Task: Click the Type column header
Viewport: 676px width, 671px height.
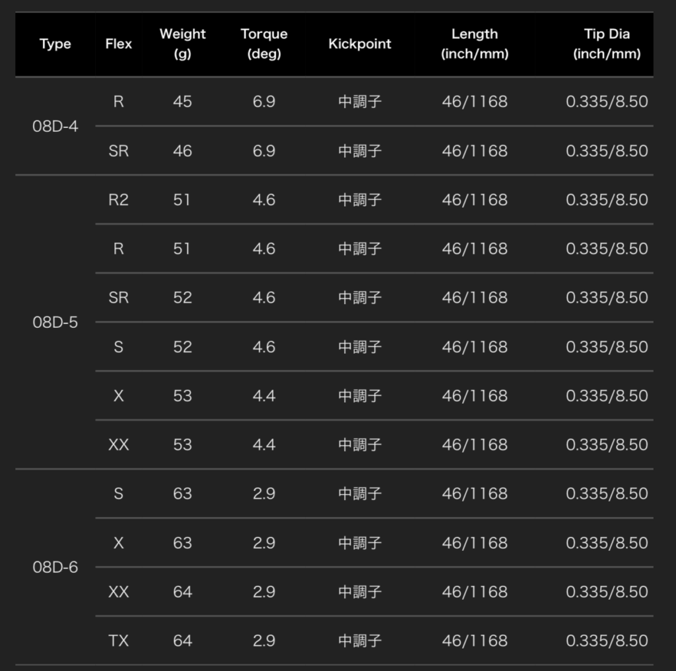Action: coord(55,44)
